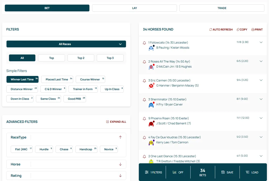The image size is (269, 181).
Task: Filter by Handicap race type
Action: (x=86, y=149)
